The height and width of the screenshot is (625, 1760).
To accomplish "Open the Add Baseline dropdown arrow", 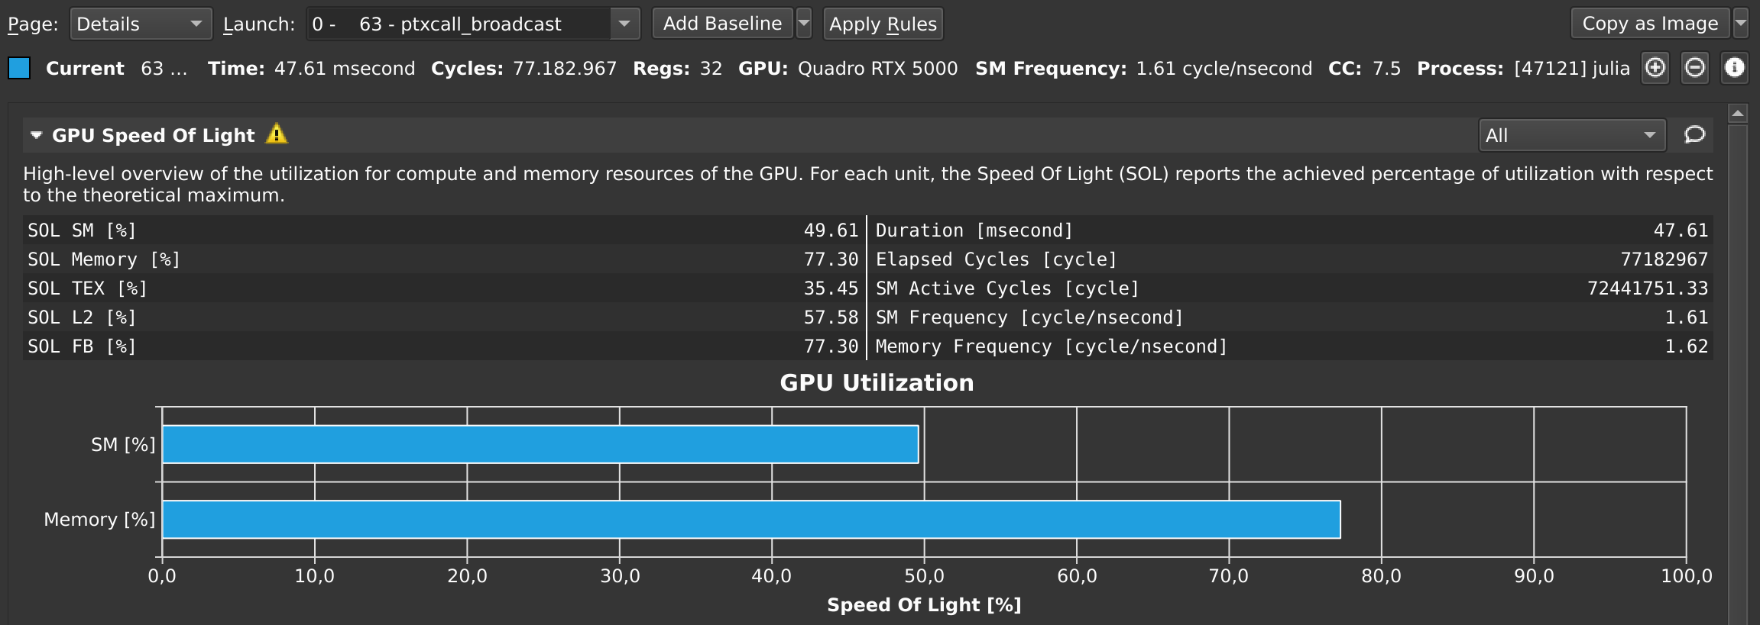I will click(x=804, y=24).
